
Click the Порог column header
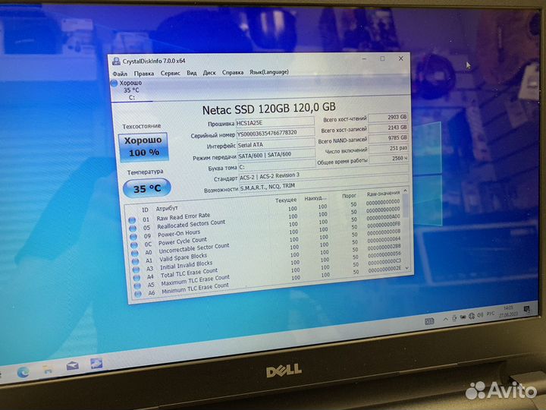point(349,196)
